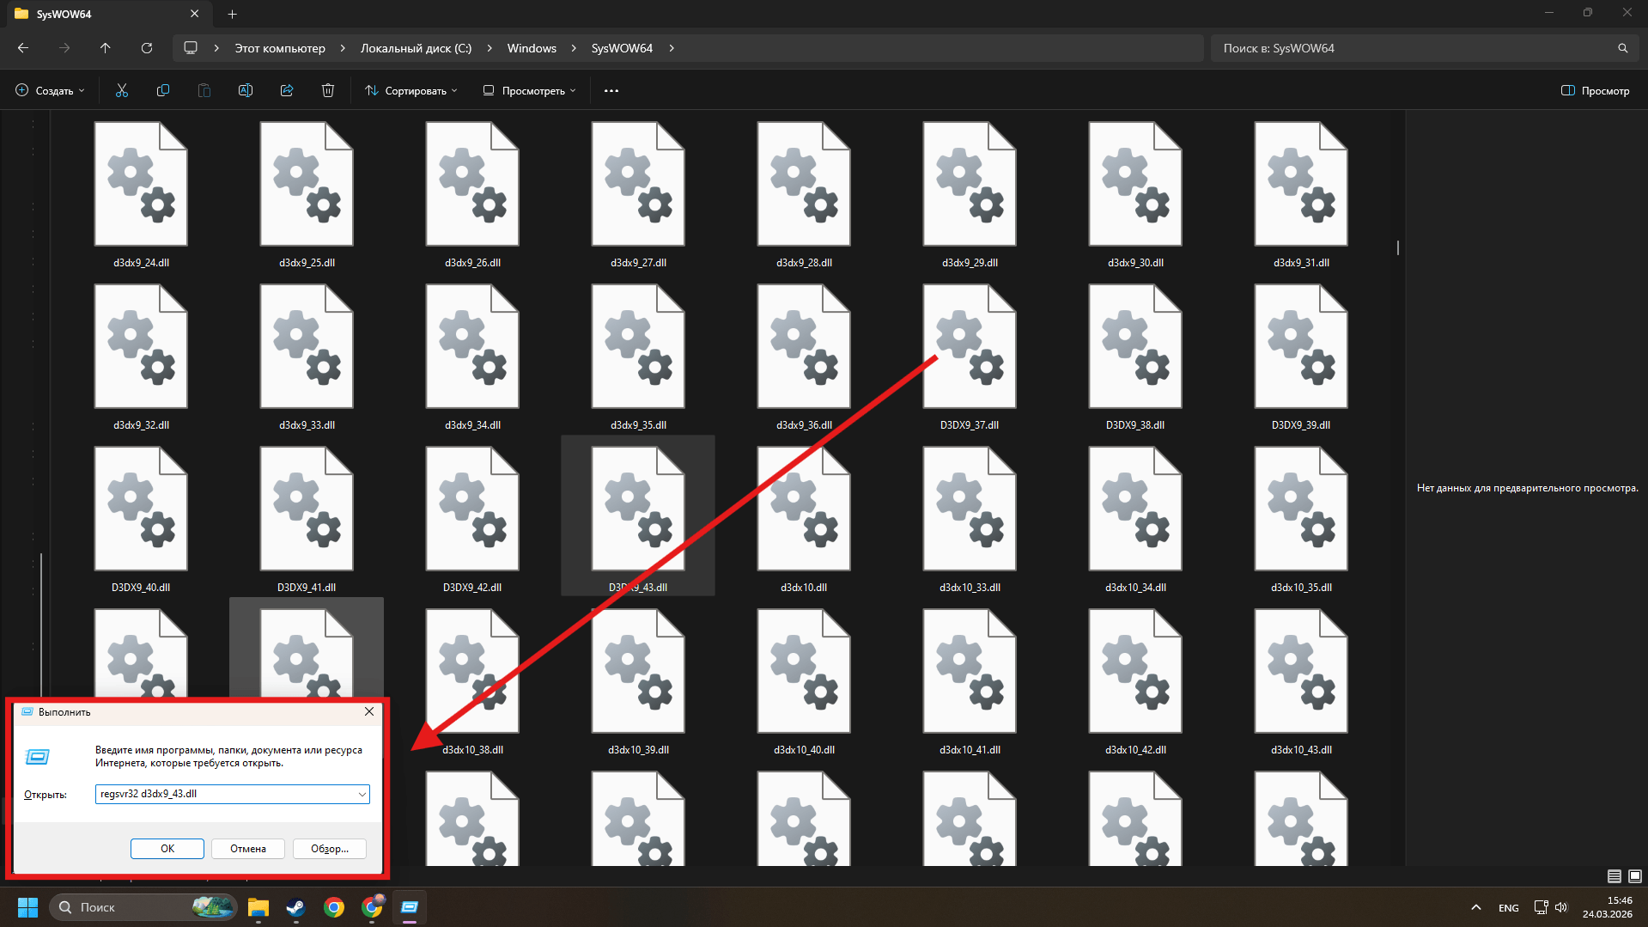Expand the Открыть combo box history arrow
The image size is (1648, 927).
point(362,795)
